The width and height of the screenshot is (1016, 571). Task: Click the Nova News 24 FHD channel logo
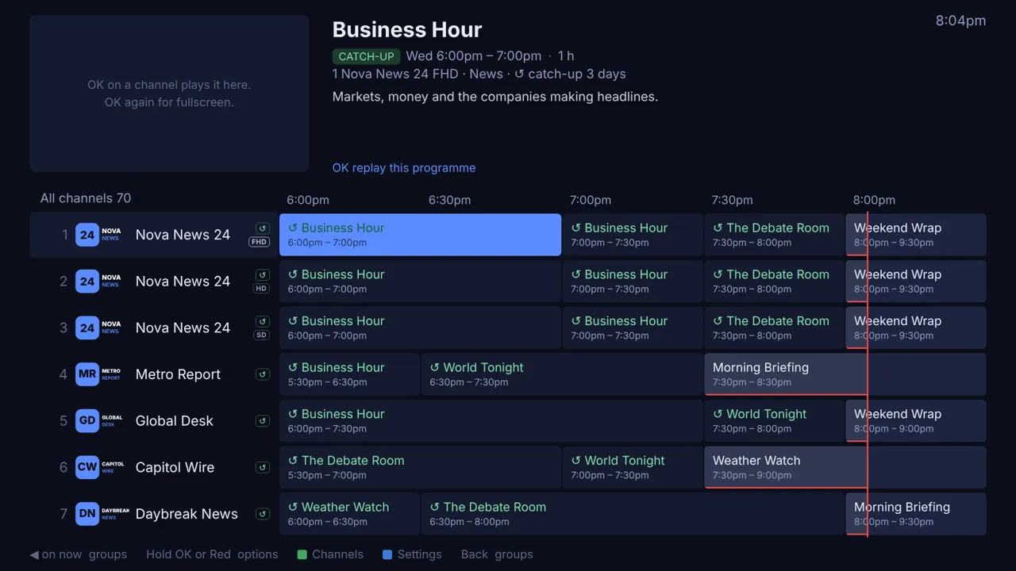tap(99, 235)
